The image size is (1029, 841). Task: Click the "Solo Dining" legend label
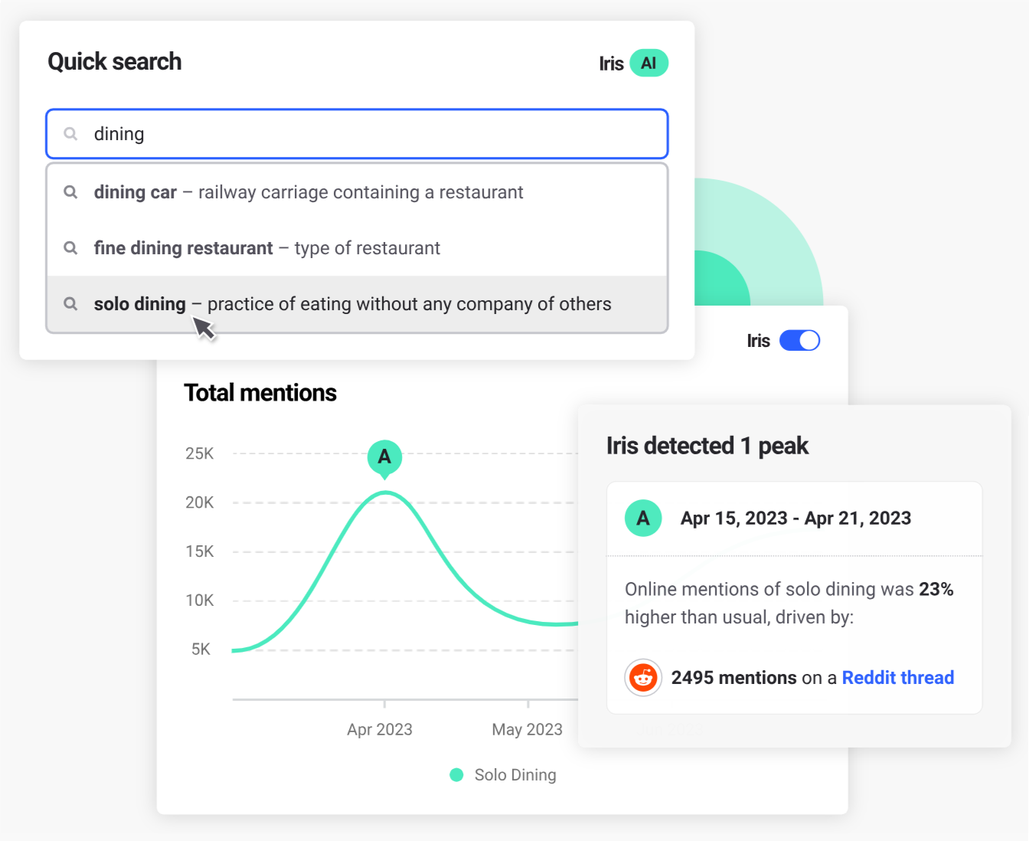click(x=515, y=775)
